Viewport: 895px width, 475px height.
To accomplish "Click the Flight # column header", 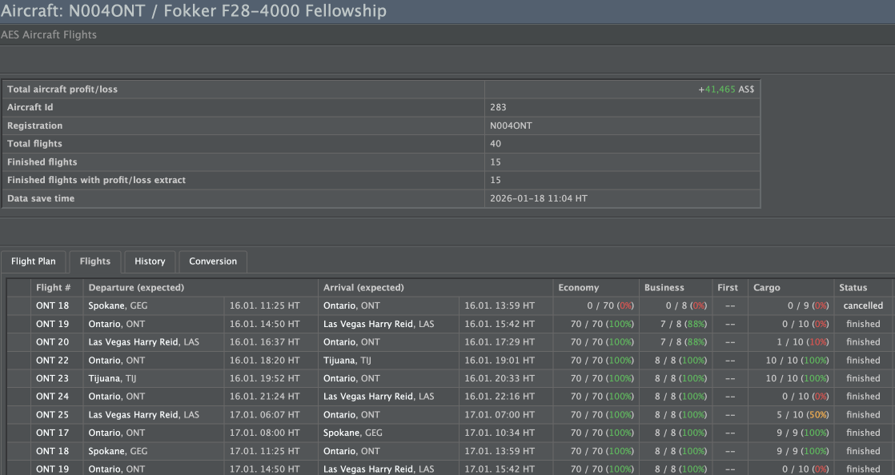I will click(x=54, y=288).
